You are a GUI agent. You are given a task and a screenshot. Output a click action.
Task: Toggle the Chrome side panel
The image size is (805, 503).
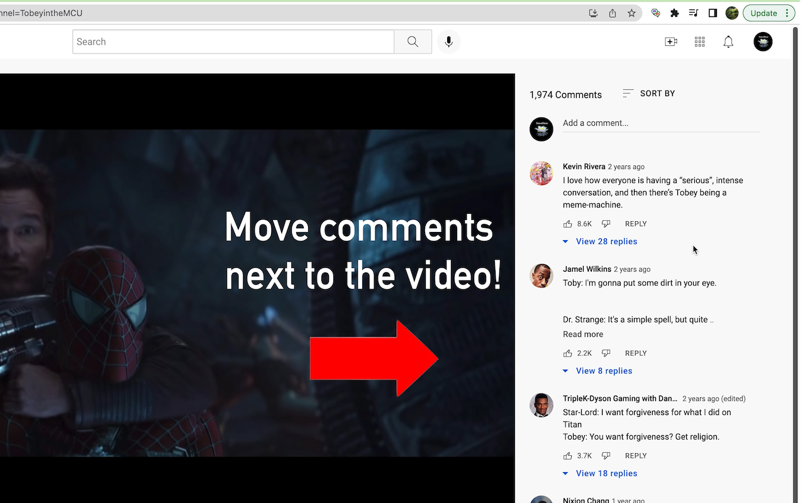click(713, 13)
